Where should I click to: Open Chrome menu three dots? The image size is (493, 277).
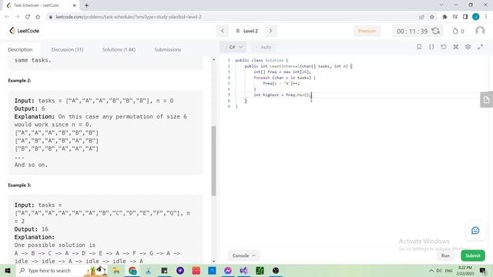pos(486,17)
